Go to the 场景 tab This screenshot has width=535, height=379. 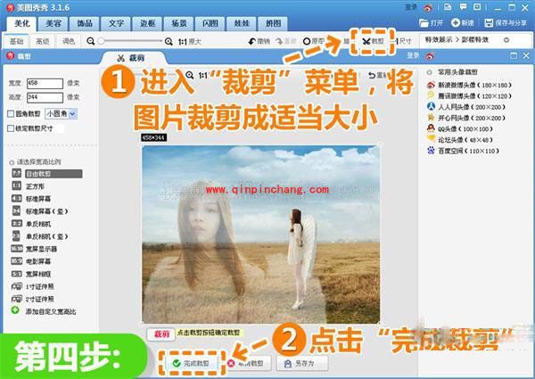pyautogui.click(x=179, y=23)
